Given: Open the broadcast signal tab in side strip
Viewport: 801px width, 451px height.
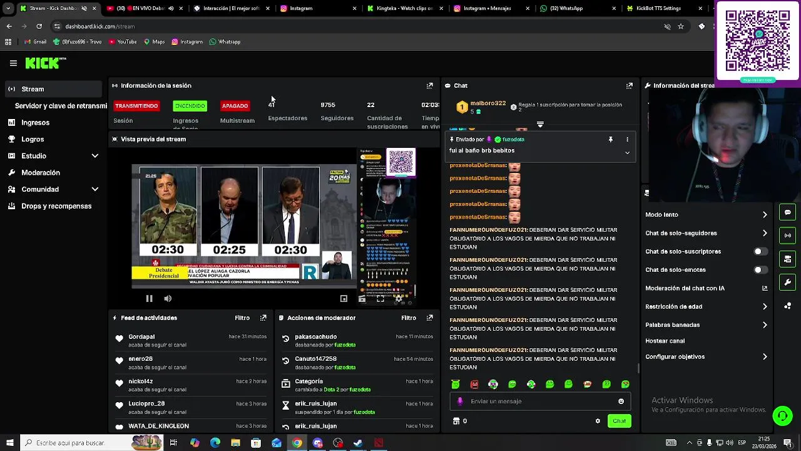Looking at the screenshot, I should tap(787, 236).
